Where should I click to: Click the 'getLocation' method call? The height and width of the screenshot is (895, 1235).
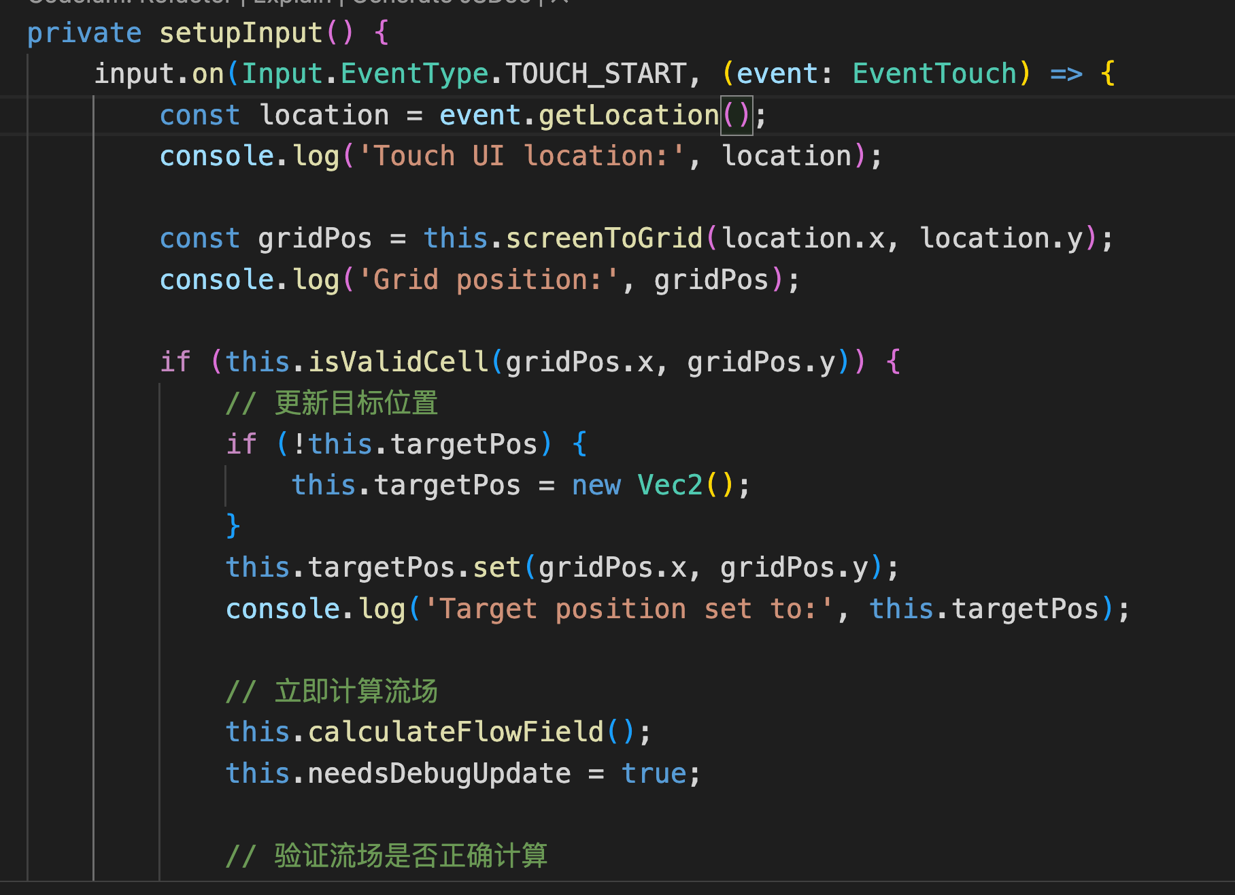pos(628,115)
